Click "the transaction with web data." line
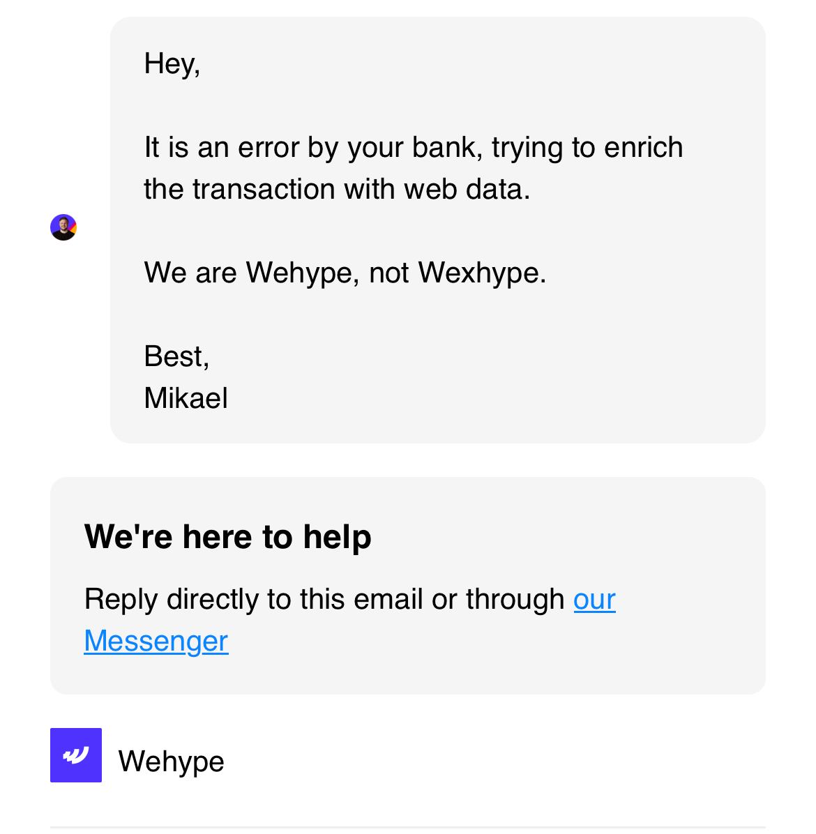Viewport: 816px width, 834px height. tap(337, 189)
